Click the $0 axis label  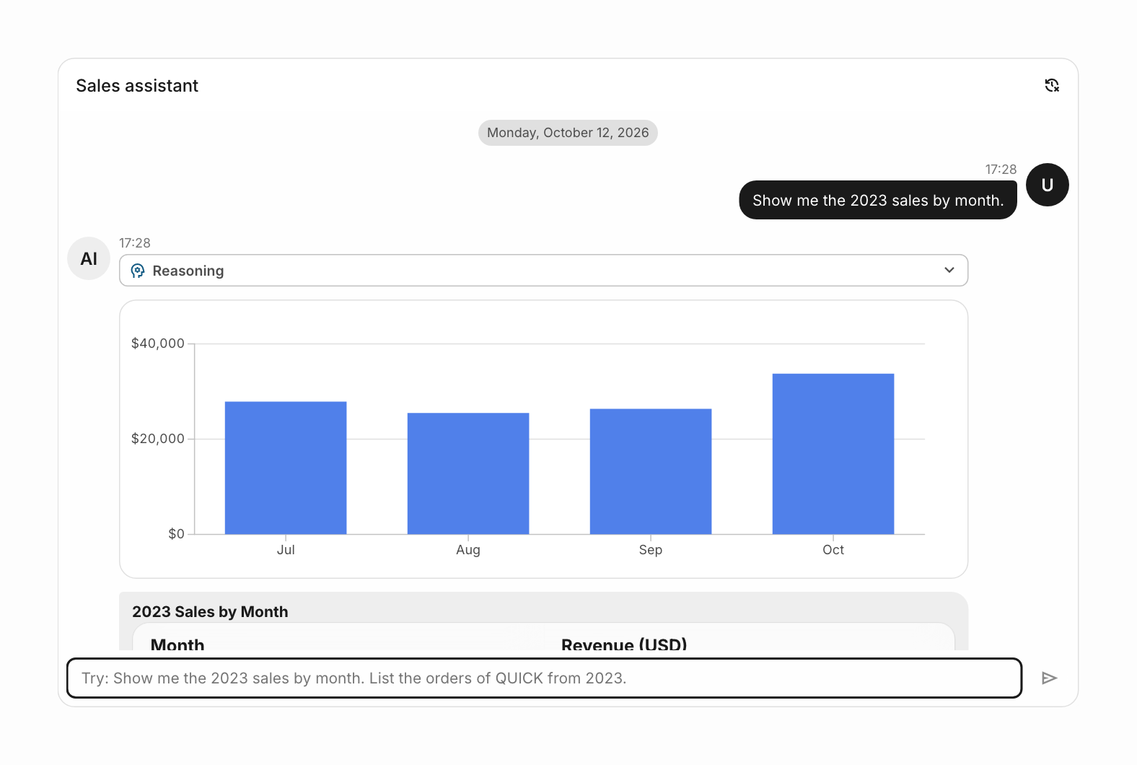(x=176, y=534)
